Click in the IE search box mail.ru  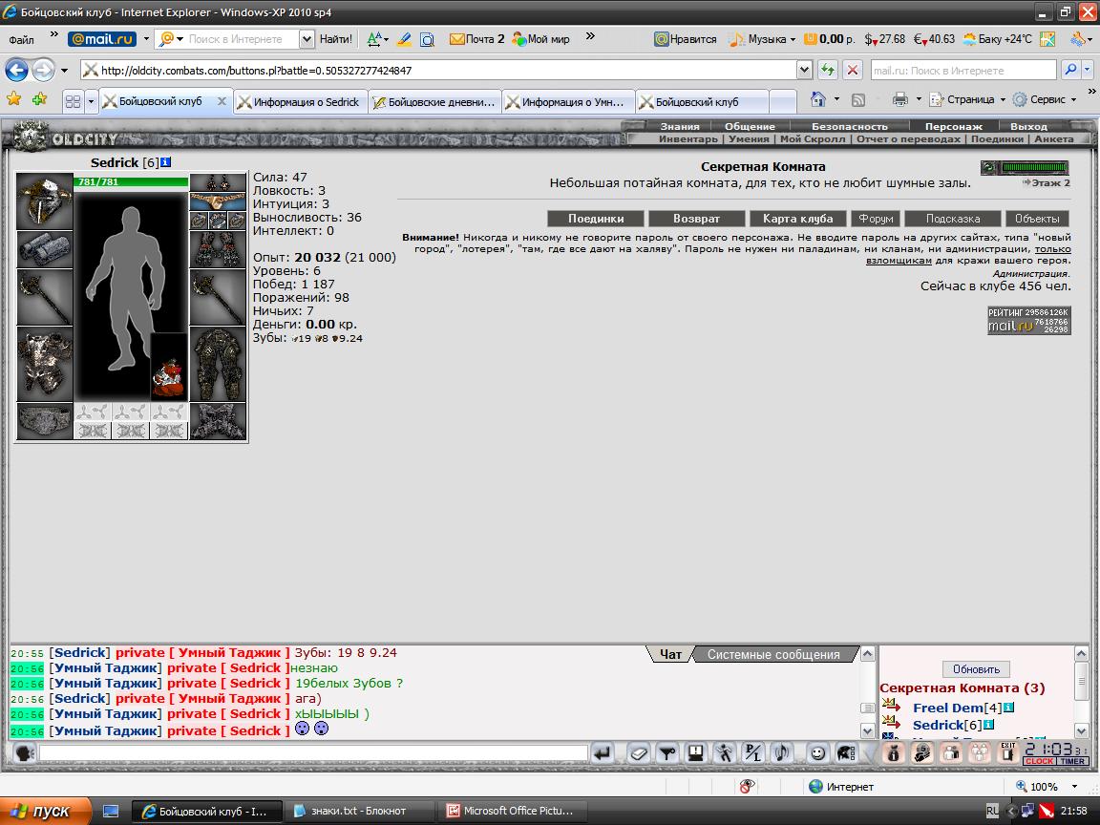click(963, 70)
